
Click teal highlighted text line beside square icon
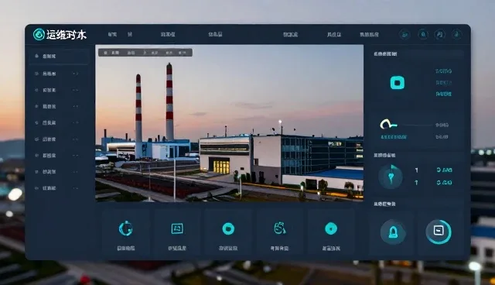click(x=443, y=94)
